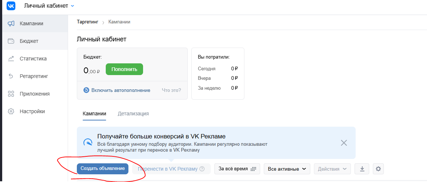Close the VK Реклама promo banner
Screen dimensions: 427x182
[344, 143]
